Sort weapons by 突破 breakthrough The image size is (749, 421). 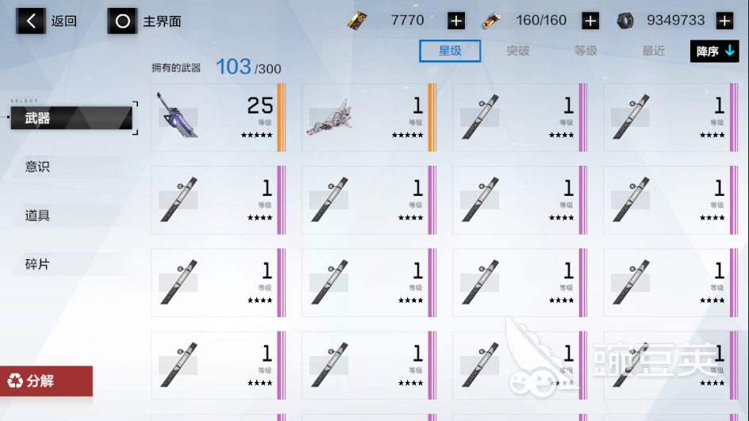pyautogui.click(x=518, y=51)
